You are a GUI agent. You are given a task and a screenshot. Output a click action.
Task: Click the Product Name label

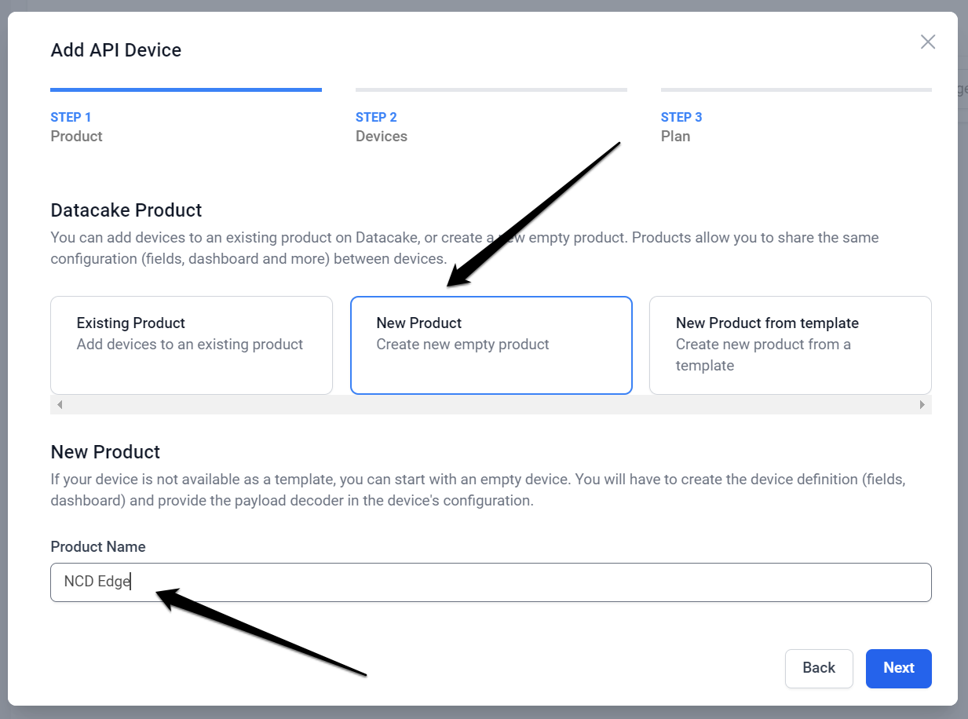coord(98,546)
